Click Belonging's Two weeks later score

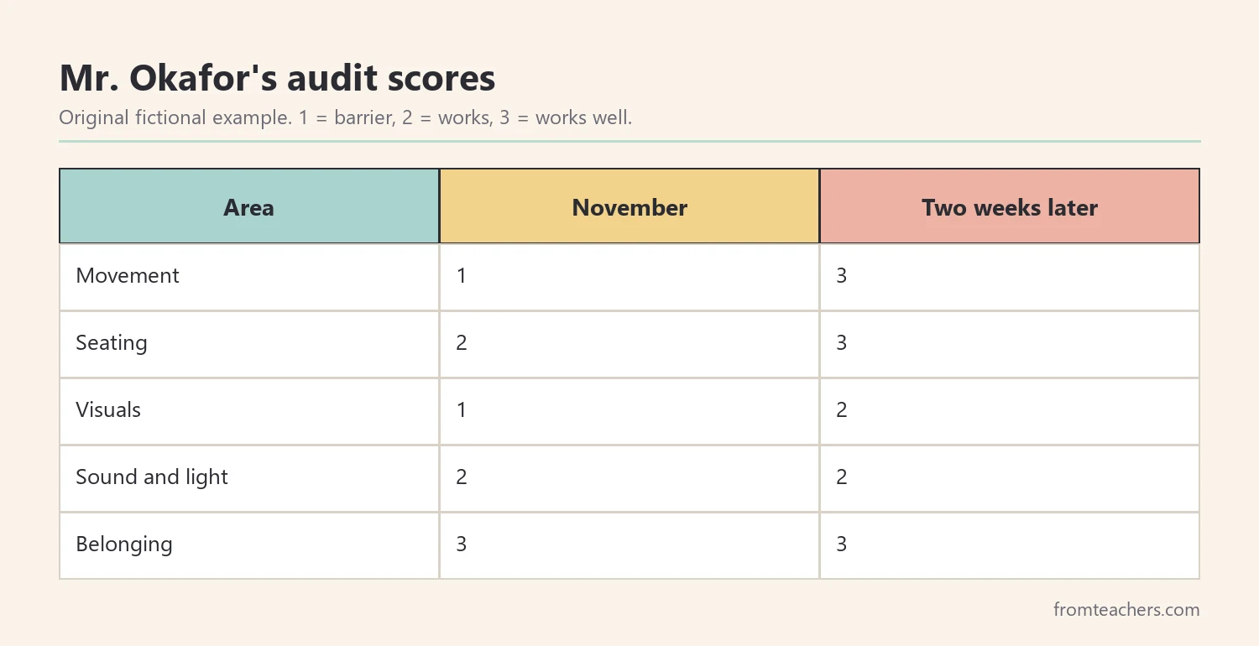(1010, 545)
